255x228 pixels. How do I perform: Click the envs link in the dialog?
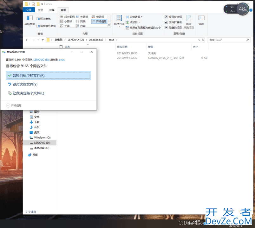(62, 60)
